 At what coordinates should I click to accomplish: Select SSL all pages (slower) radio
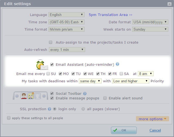point(83,109)
